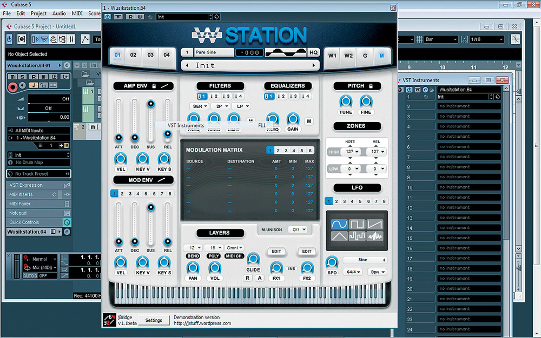Click the Amp Env ATT slider handle
This screenshot has width=541, height=338.
pyautogui.click(x=118, y=138)
